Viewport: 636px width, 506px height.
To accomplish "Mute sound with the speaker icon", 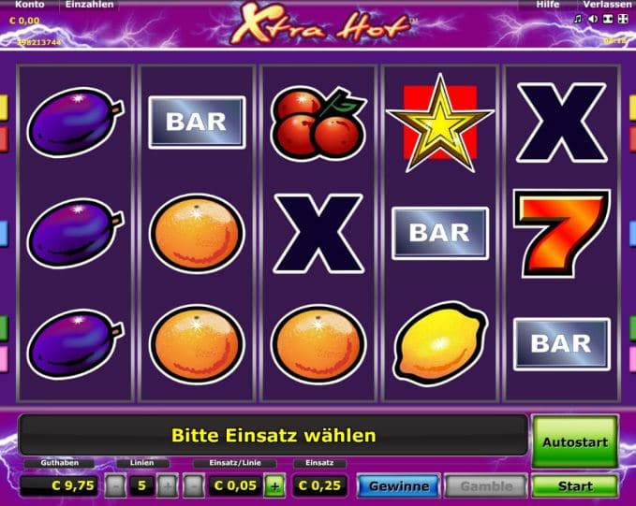I will (593, 19).
